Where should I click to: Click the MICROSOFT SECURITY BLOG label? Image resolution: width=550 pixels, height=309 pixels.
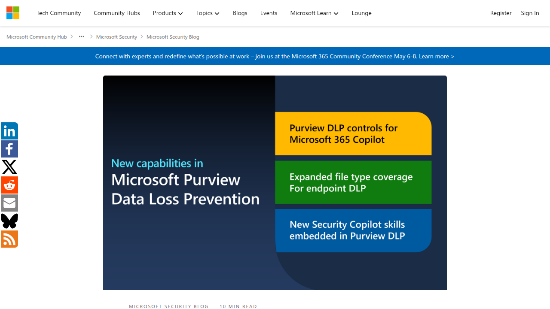point(169,306)
